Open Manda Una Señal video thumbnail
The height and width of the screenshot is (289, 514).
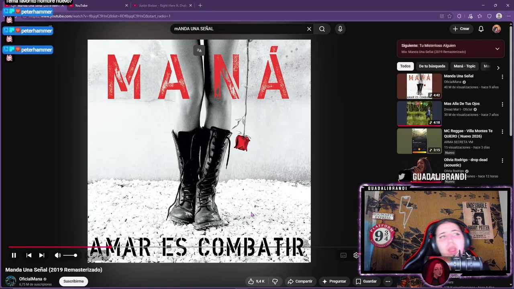coord(419,86)
